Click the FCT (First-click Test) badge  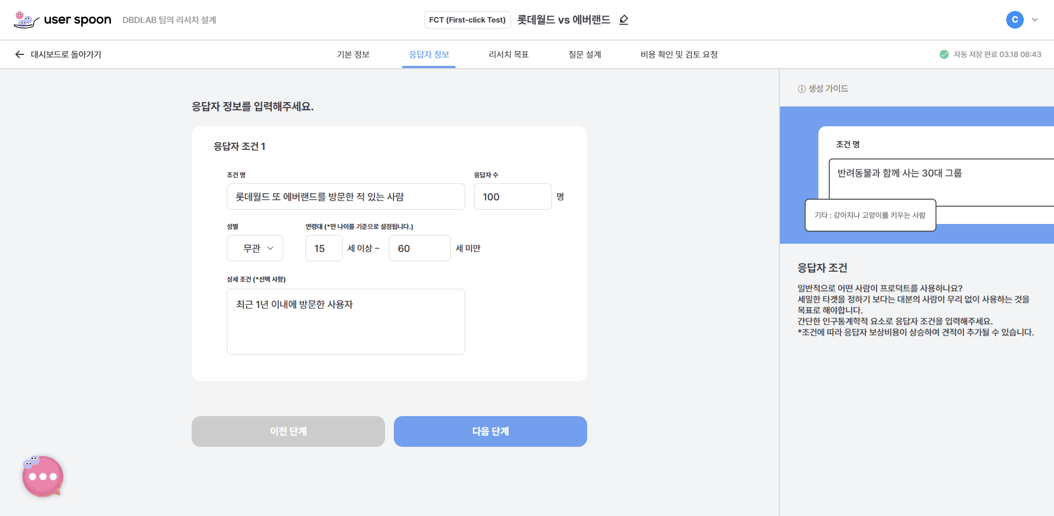tap(467, 20)
